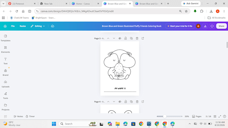This screenshot has height=128, width=228.
Task: Enter fullscreen present mode
Action: (220, 116)
